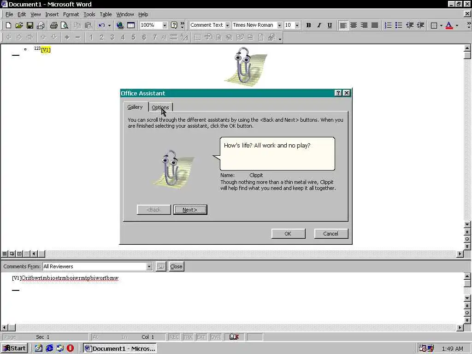Viewport: 472px width, 354px height.
Task: Close the comments pane with the Close button
Action: pos(176,266)
